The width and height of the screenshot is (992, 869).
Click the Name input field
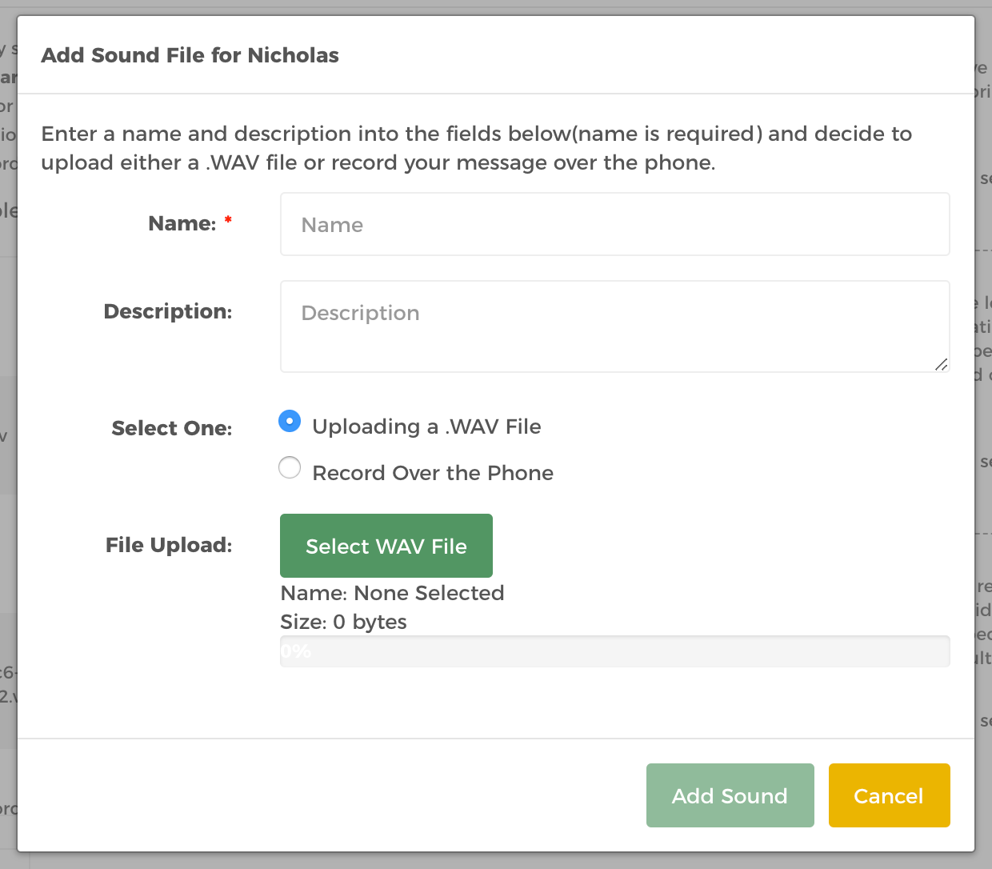(614, 224)
